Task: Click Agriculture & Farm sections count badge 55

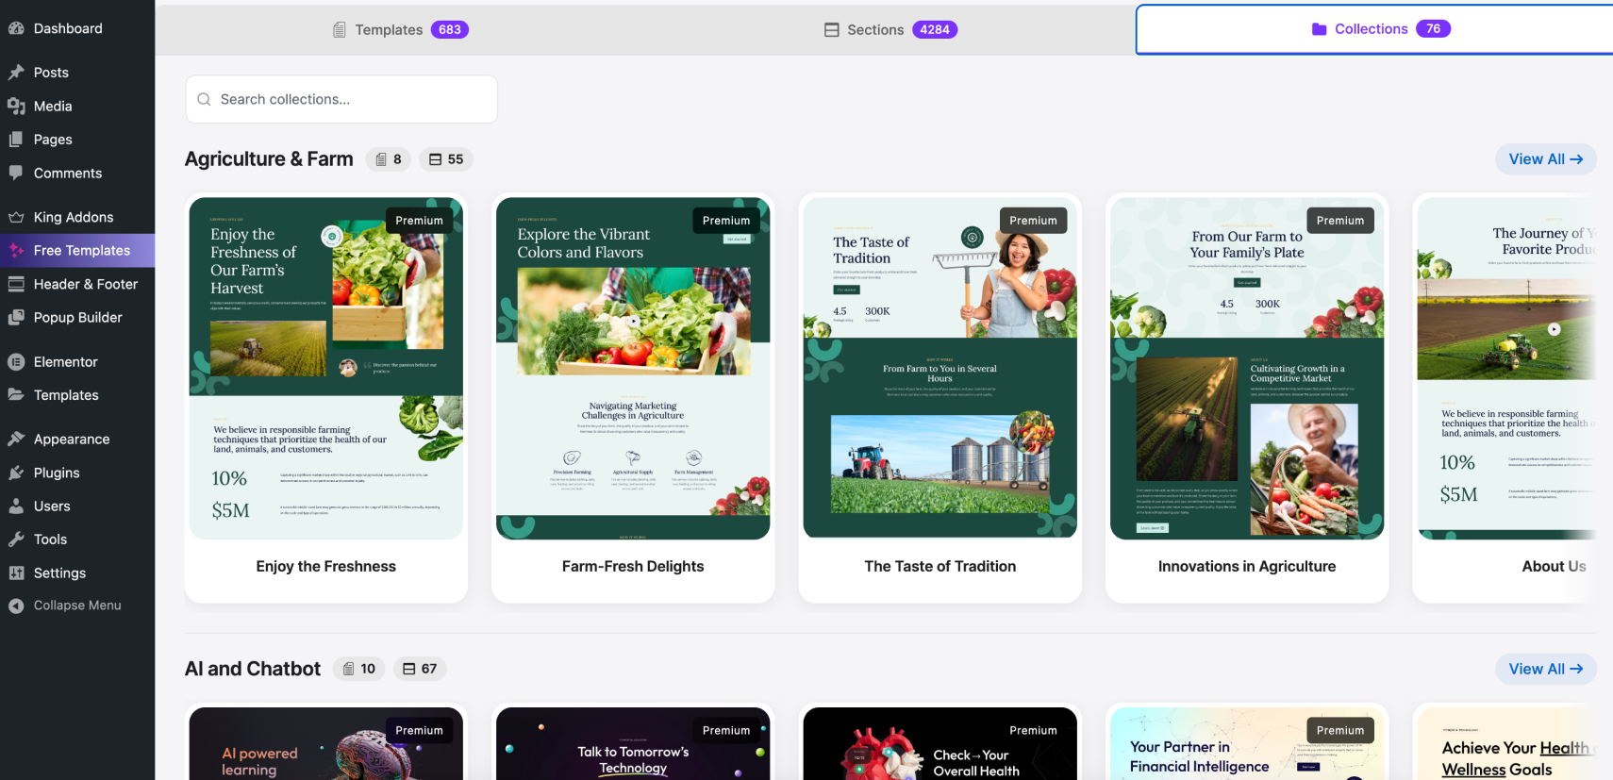Action: click(x=446, y=159)
